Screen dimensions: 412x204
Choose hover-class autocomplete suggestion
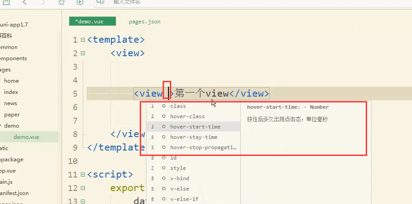pyautogui.click(x=193, y=116)
